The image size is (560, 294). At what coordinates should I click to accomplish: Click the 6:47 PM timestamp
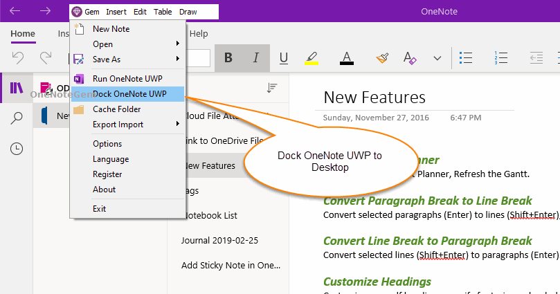[466, 118]
